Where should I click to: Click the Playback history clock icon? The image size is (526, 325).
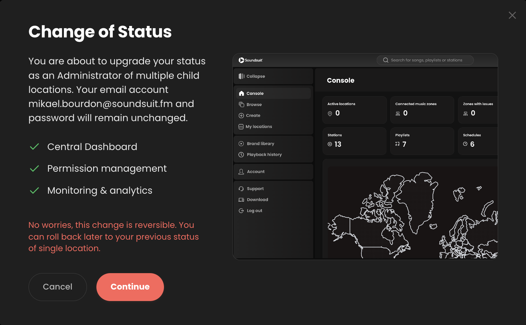[241, 155]
